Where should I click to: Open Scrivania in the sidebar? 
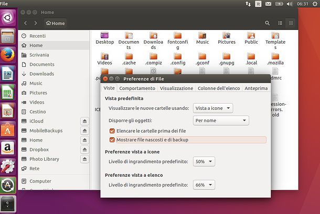click(x=54, y=55)
